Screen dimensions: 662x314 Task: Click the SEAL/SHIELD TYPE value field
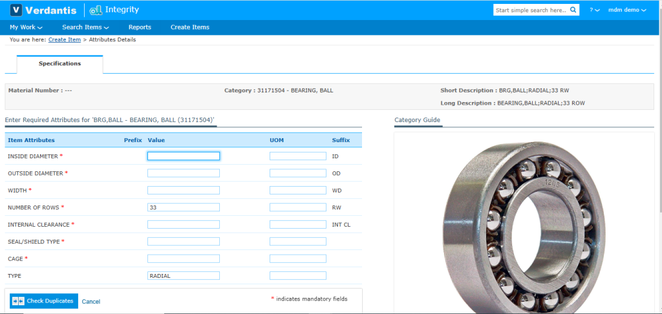(x=184, y=242)
